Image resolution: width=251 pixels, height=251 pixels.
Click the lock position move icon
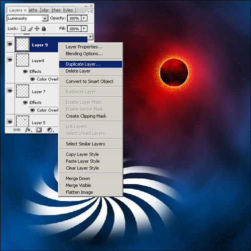pos(37,29)
